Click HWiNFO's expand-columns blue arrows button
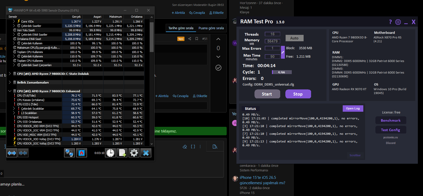 12,153
